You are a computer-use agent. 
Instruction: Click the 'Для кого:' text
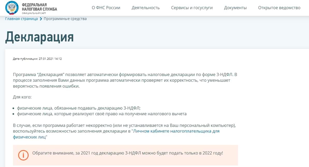click(x=22, y=97)
